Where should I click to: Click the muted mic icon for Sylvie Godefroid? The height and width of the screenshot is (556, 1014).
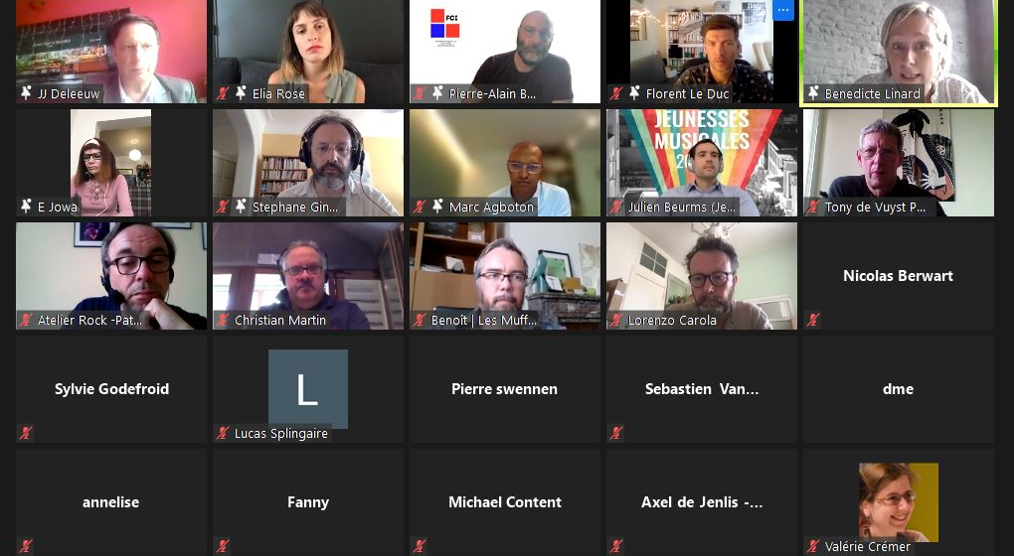tap(26, 433)
